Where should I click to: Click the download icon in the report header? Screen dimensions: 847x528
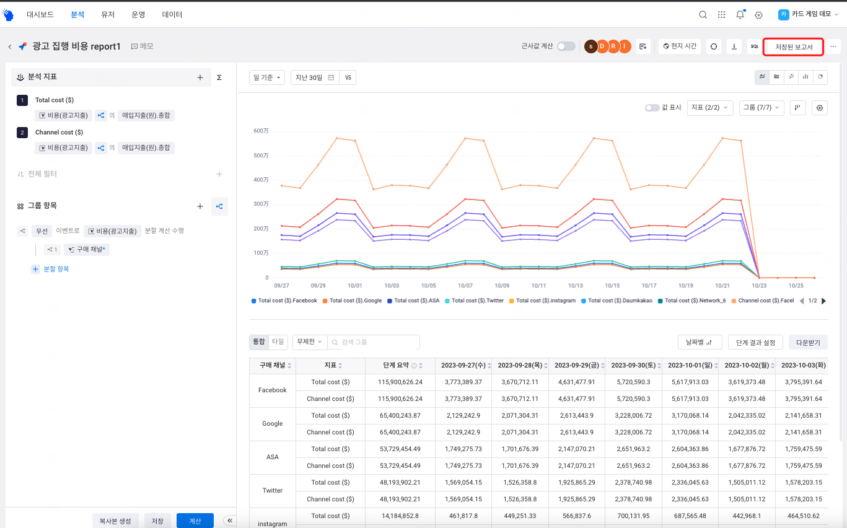(734, 46)
